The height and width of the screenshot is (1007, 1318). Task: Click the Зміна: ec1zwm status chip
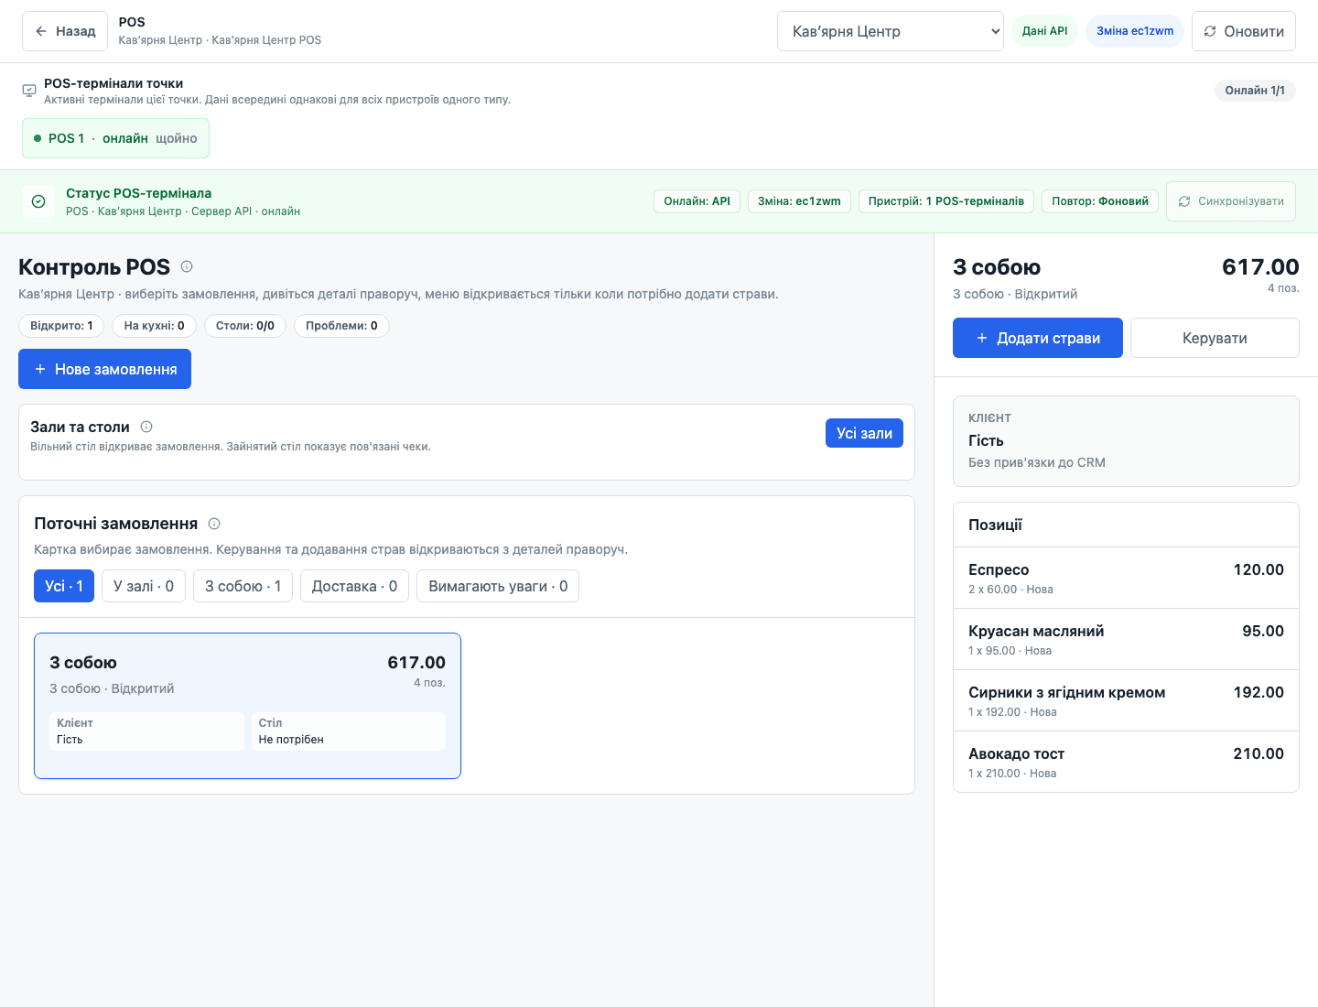coord(799,201)
